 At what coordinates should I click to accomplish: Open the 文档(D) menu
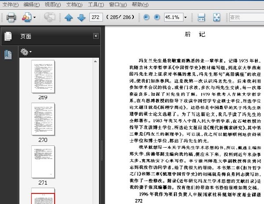pyautogui.click(x=74, y=4)
